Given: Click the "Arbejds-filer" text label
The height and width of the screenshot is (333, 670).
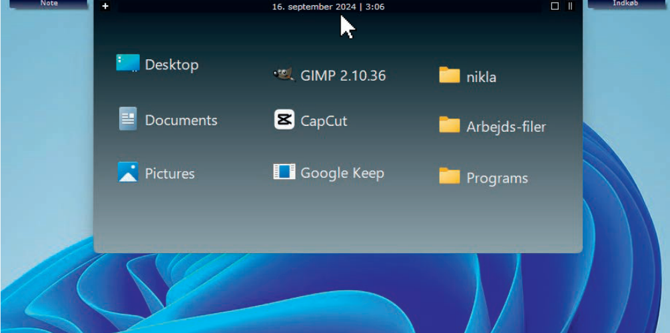Looking at the screenshot, I should 506,127.
